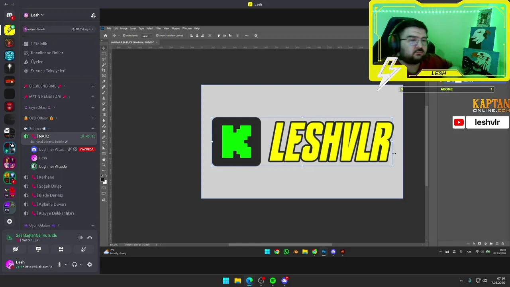This screenshot has width=510, height=287.
Task: Deafen with headphones icon in Discord
Action: coord(75,264)
